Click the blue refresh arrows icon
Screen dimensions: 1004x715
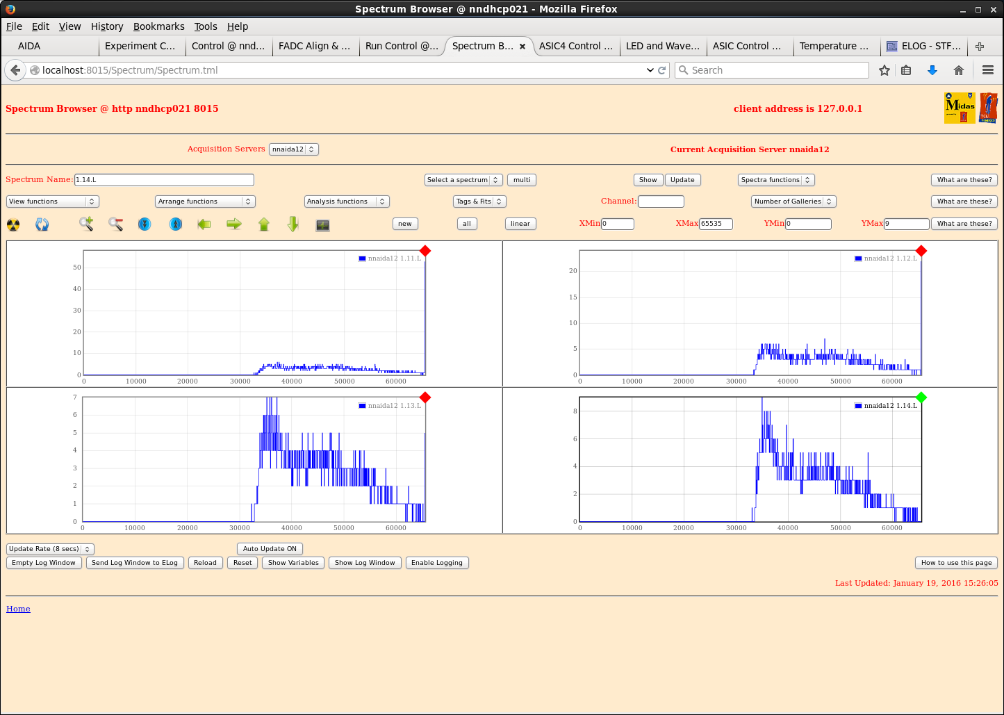coord(42,224)
